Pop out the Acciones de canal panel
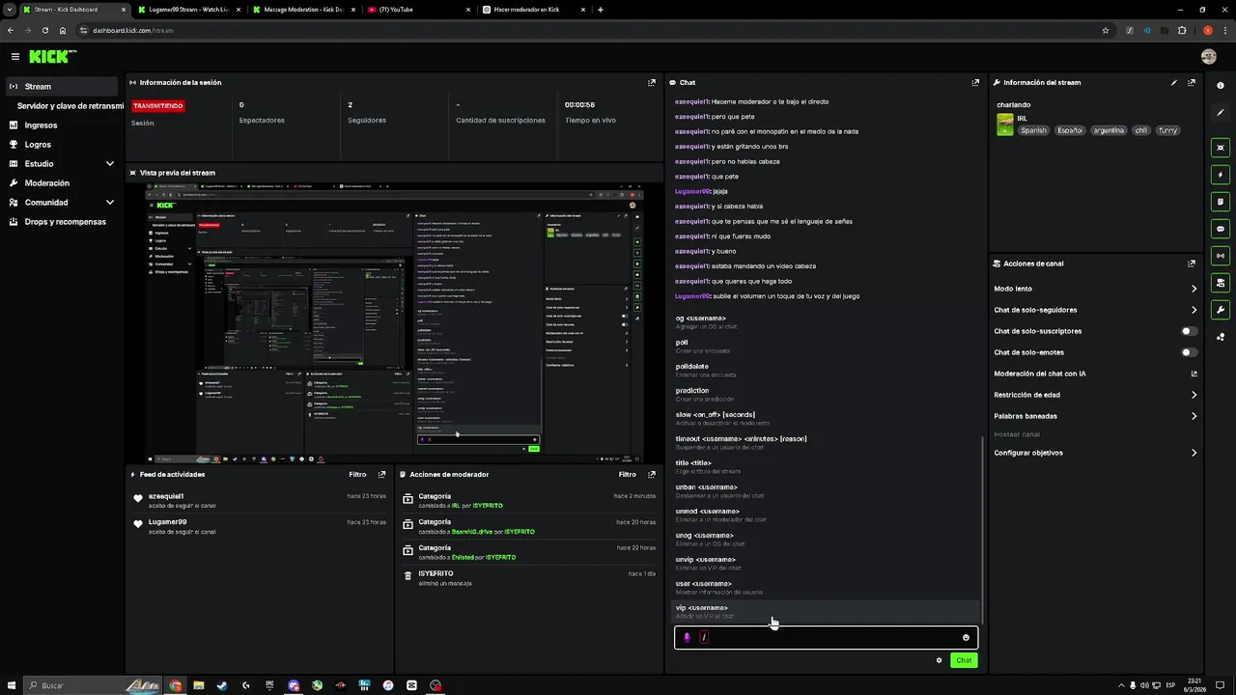The width and height of the screenshot is (1236, 695). click(1192, 264)
